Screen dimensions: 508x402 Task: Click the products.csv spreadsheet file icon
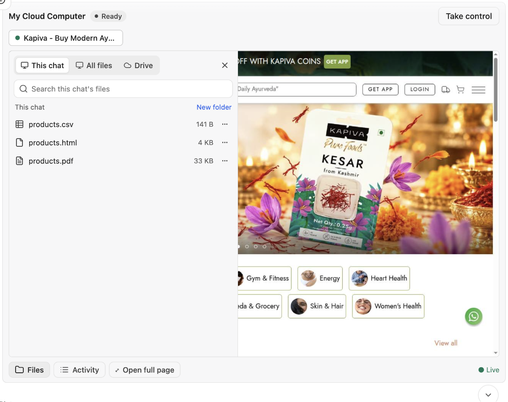(19, 124)
